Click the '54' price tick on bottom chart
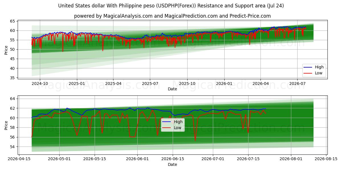Viewport: 342px width, 171px height. pyautogui.click(x=13, y=147)
